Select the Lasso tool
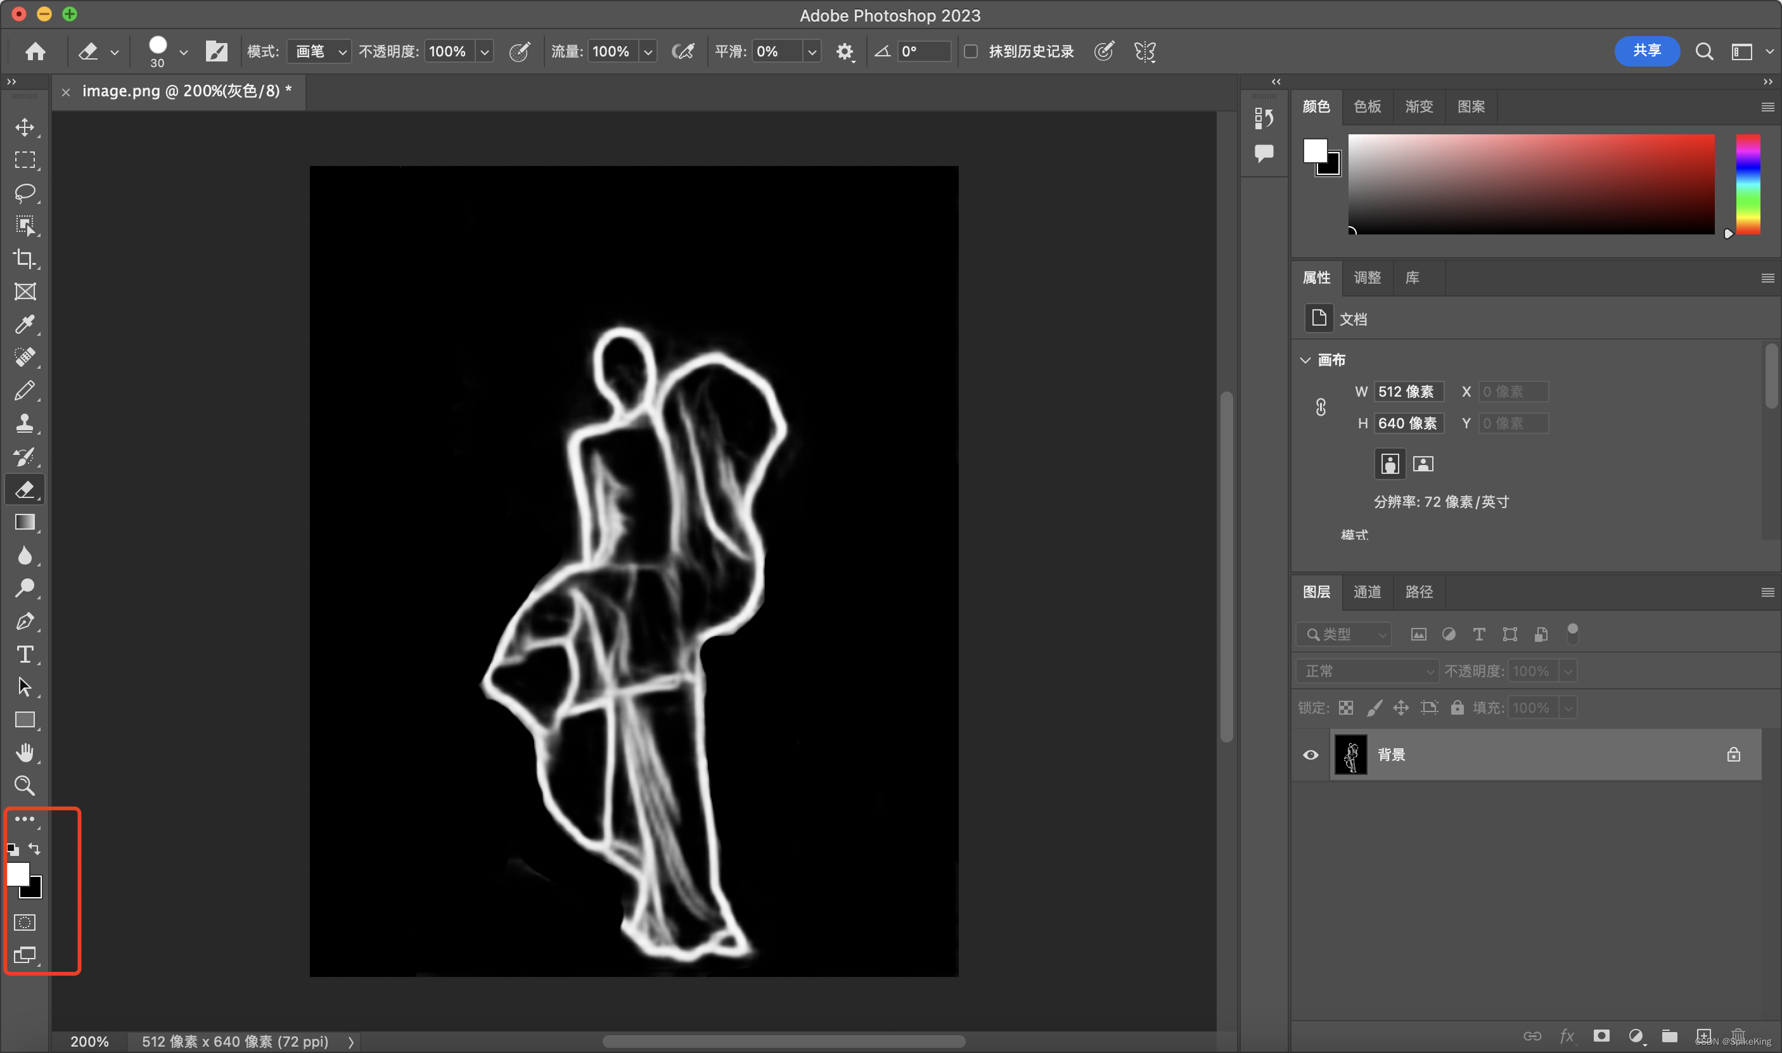 pos(25,193)
